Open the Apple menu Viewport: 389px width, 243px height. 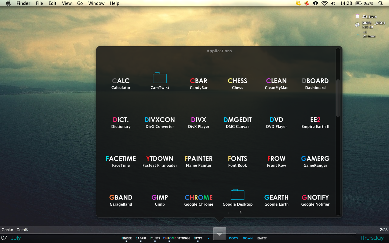point(8,3)
